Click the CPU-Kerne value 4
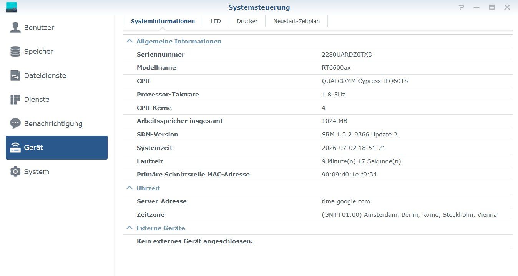518x276 pixels. 324,108
